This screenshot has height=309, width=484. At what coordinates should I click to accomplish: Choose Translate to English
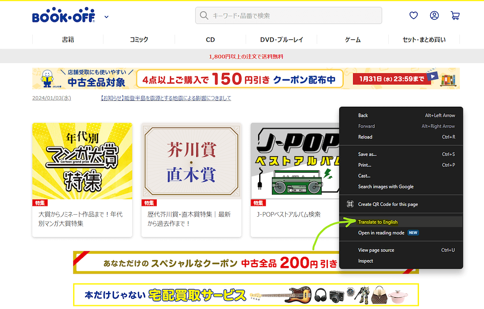pos(401,222)
